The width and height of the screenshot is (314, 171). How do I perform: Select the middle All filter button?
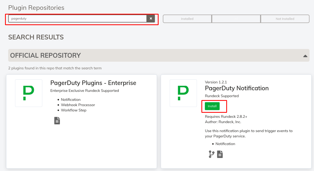pyautogui.click(x=236, y=19)
